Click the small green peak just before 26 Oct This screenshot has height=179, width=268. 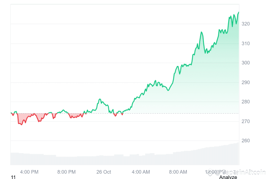pos(100,99)
